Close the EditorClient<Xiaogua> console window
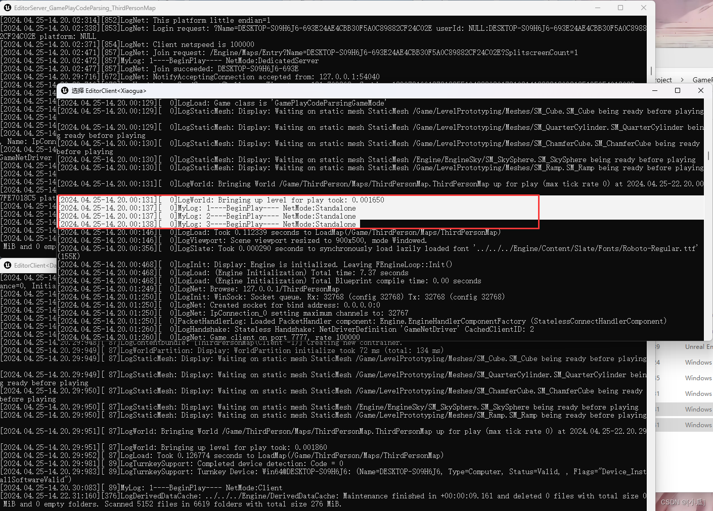This screenshot has height=511, width=713. point(701,90)
